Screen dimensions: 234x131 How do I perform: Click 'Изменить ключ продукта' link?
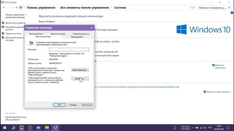tap(218, 92)
